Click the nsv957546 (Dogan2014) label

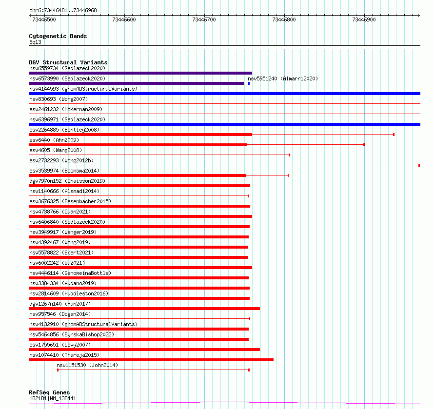coord(60,314)
